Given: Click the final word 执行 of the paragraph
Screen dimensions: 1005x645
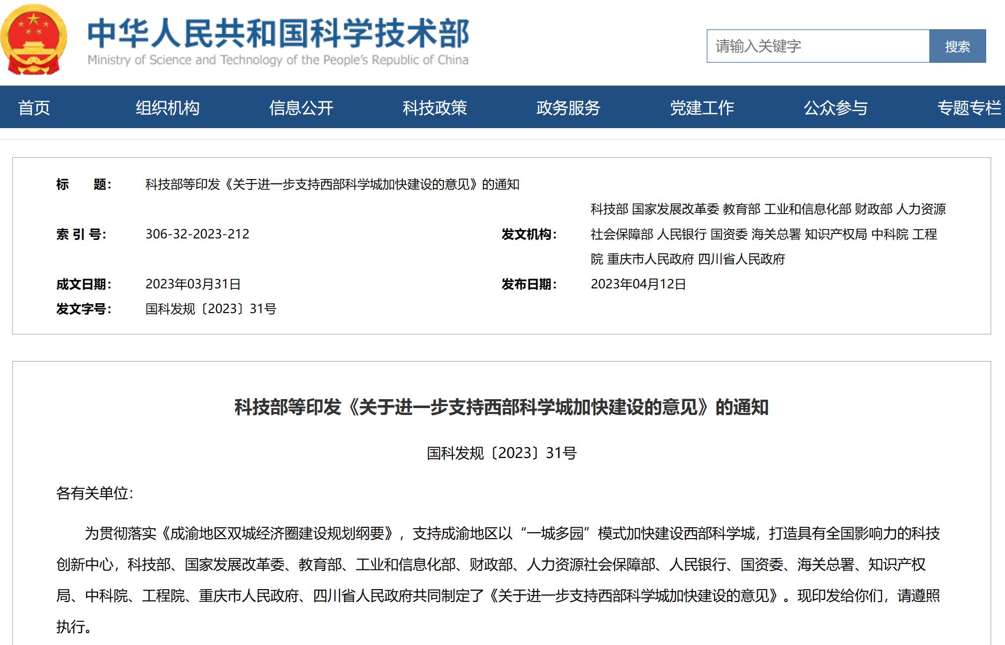Looking at the screenshot, I should coord(70,626).
